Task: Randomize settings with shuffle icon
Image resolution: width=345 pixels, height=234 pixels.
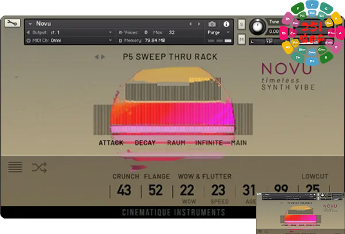Action: (39, 168)
